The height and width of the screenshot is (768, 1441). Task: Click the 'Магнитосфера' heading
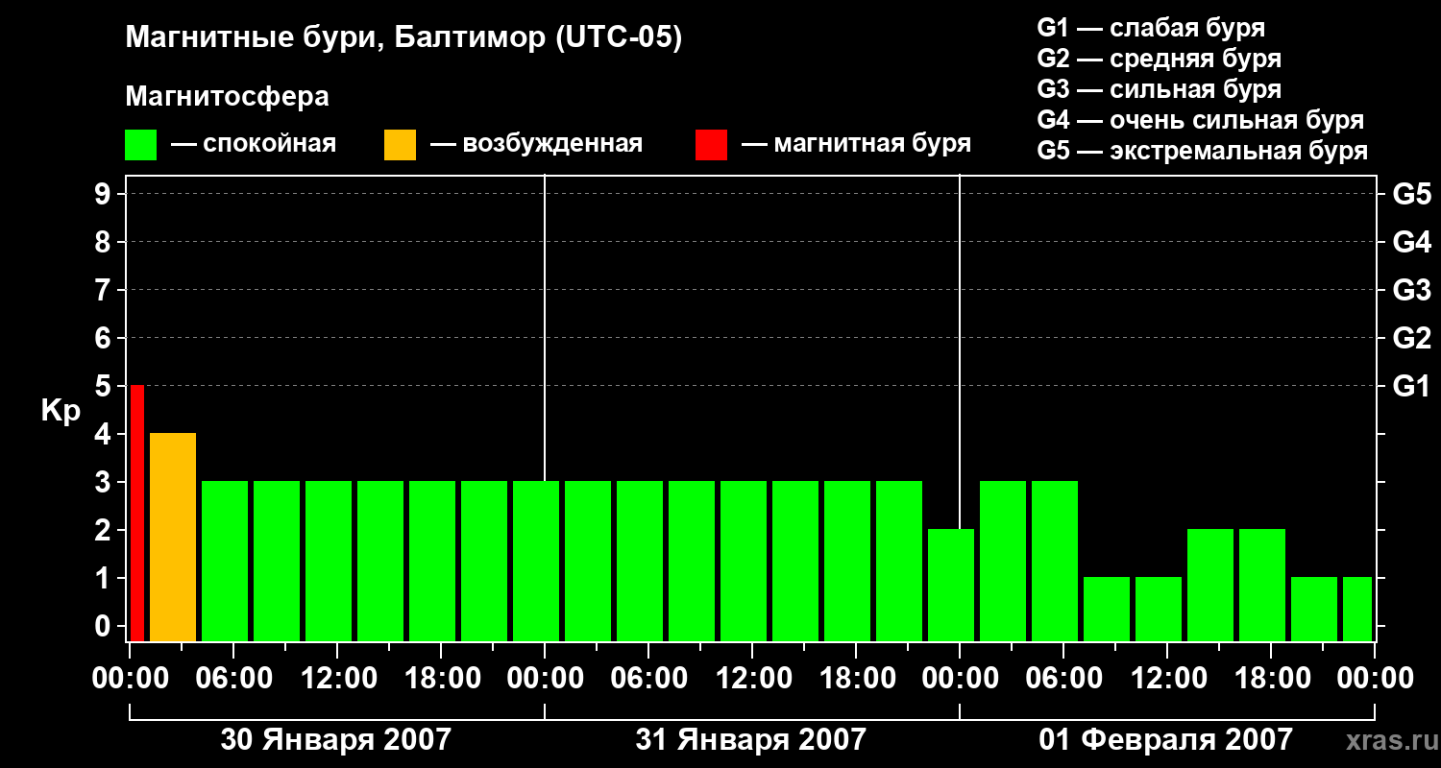pyautogui.click(x=227, y=97)
